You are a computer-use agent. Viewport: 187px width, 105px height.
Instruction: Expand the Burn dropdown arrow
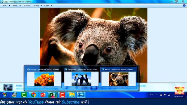(41, 6)
